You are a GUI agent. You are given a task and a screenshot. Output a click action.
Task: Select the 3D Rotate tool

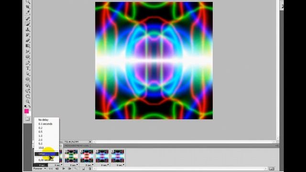28,86
